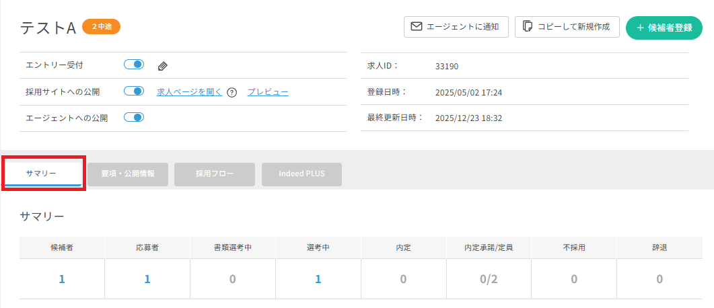Viewport: 714px width, 308px height.
Task: Toggle the 採用サイトへの公開 switch
Action: [x=134, y=91]
